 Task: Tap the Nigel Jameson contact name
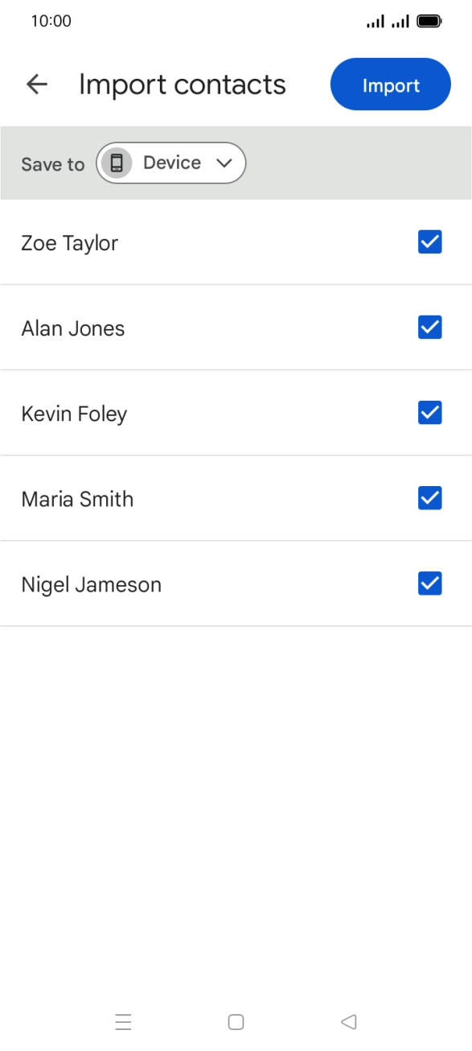pos(92,583)
